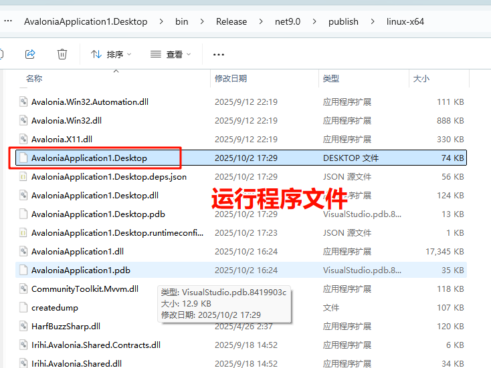The height and width of the screenshot is (368, 491).
Task: Navigate to the bin breadcrumb
Action: point(182,21)
